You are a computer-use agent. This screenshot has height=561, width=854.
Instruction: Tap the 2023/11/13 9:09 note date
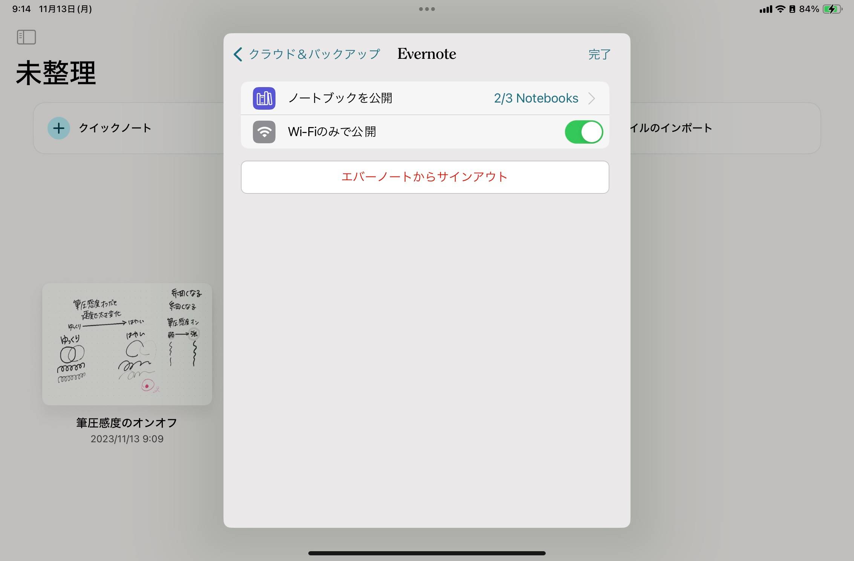coord(127,439)
